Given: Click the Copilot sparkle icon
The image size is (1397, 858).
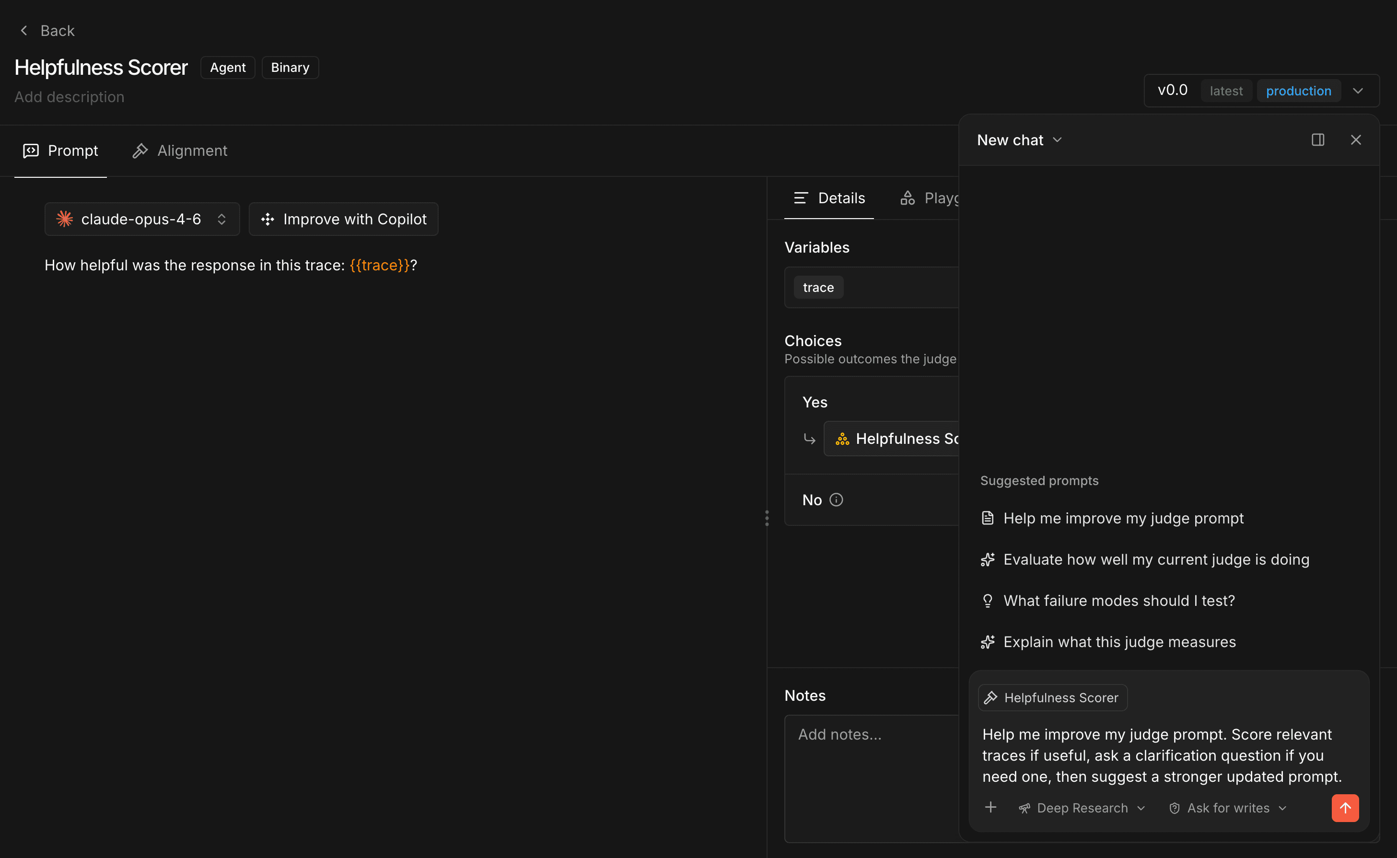Looking at the screenshot, I should point(268,219).
